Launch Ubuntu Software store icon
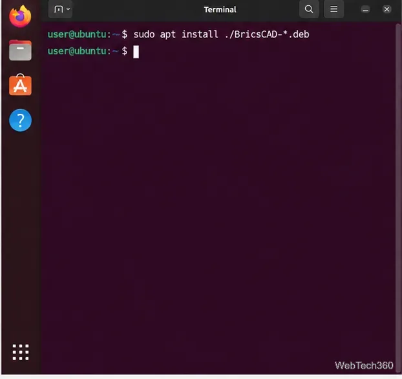The width and height of the screenshot is (402, 379). [x=20, y=85]
